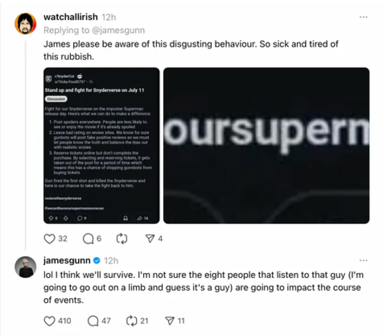Repost jamesgunn's reply

[132, 321]
